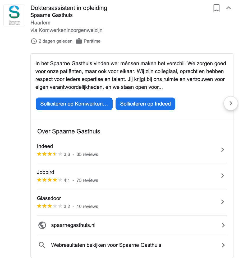239x258 pixels.
Task: Expand Indeed reviews using its right chevron
Action: pyautogui.click(x=223, y=150)
